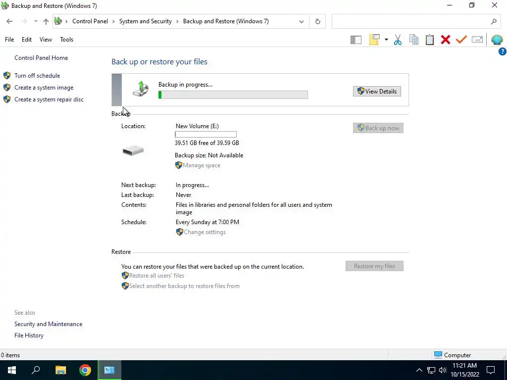Click the volume speaker tray icon
The height and width of the screenshot is (380, 507).
[x=443, y=370]
